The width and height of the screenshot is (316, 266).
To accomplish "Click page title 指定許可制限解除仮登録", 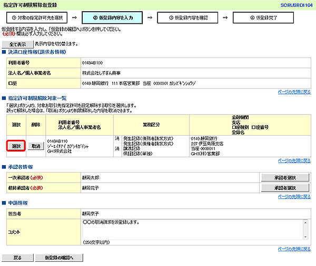I will 30,5.
